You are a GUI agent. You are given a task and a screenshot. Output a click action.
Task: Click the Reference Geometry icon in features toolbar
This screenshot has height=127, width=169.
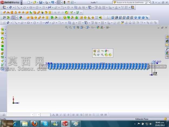point(71,12)
